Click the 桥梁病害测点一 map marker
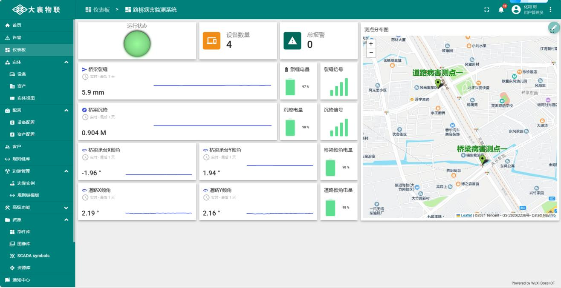561x288 pixels. tap(482, 160)
